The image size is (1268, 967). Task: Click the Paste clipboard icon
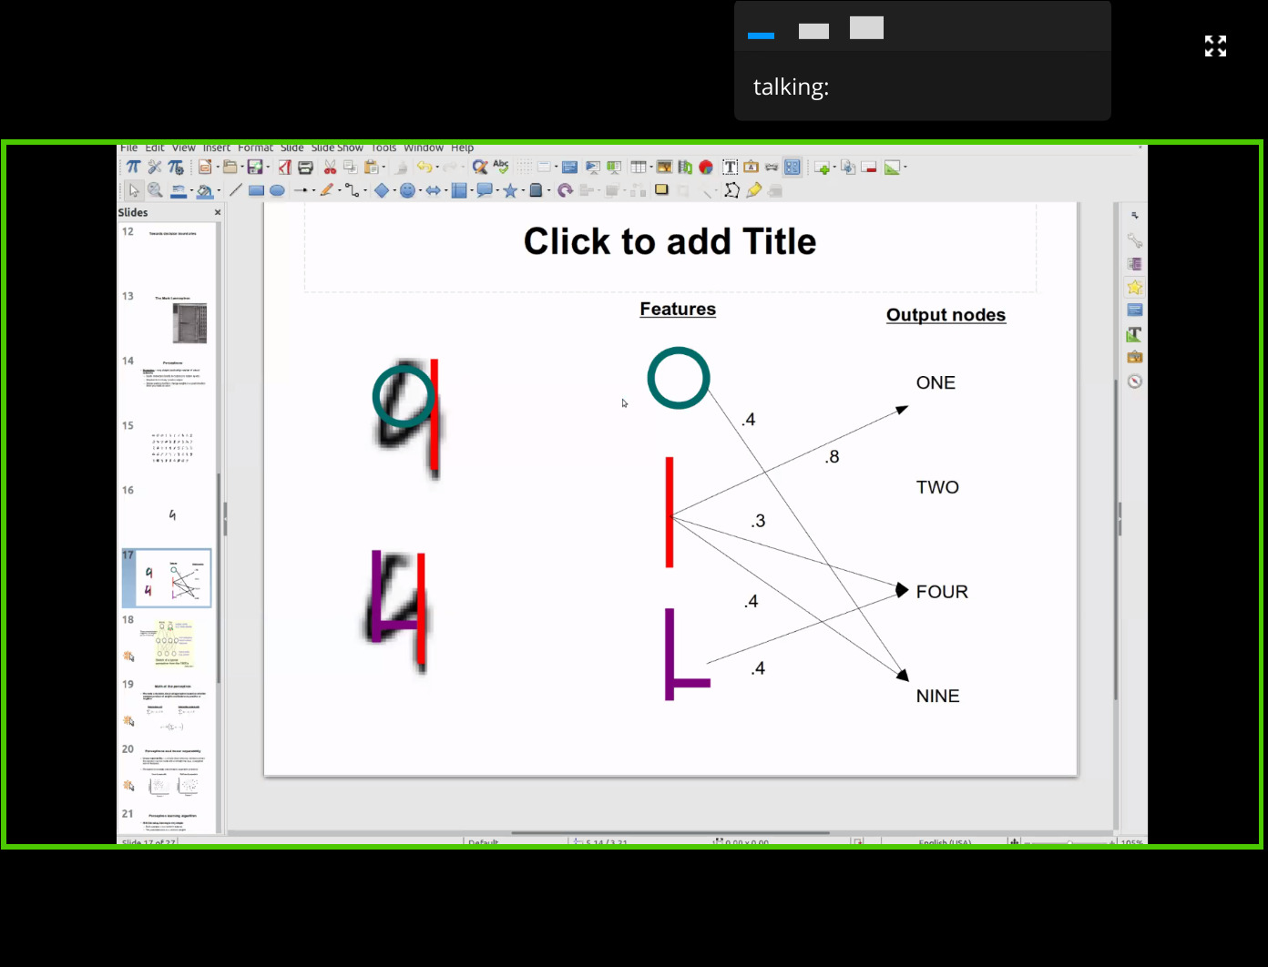pyautogui.click(x=371, y=167)
